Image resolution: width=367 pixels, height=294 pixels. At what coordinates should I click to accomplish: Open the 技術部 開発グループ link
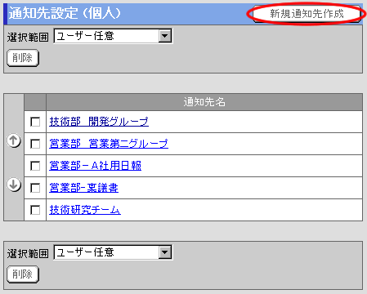99,122
